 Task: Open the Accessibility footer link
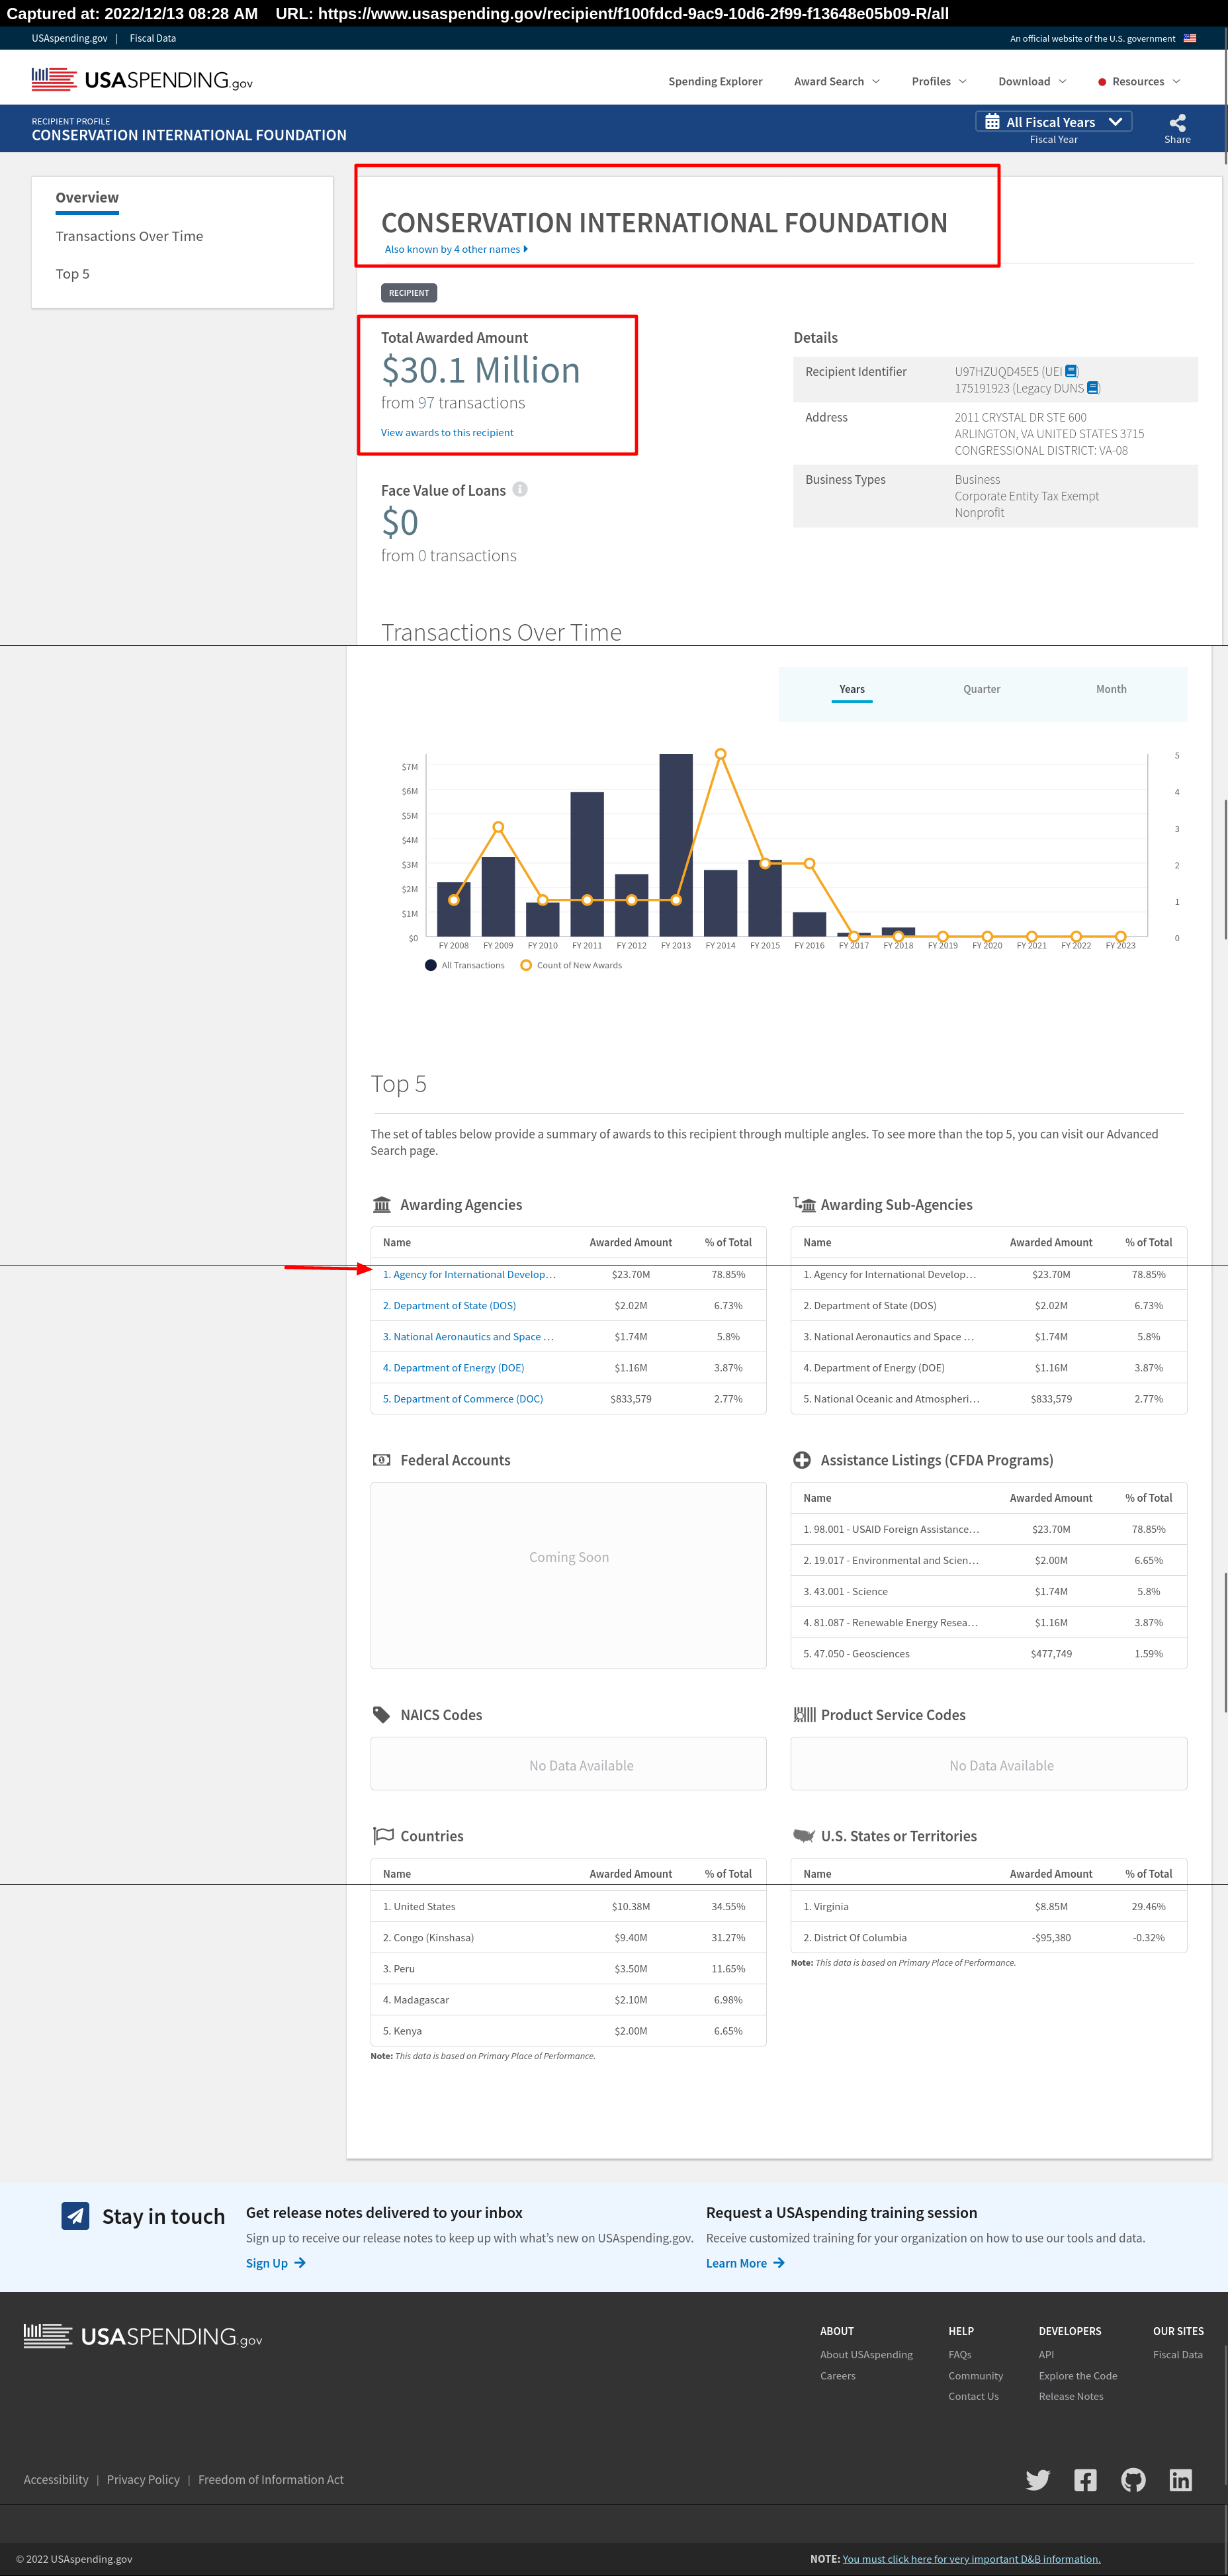(56, 2479)
